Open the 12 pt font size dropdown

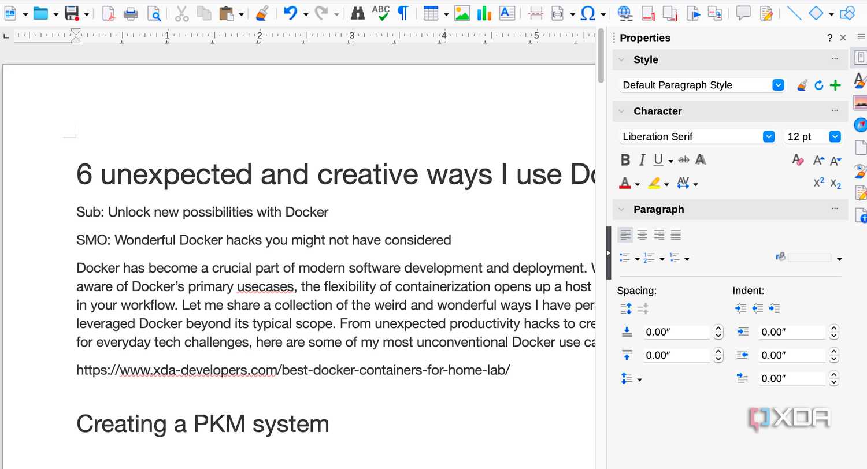tap(835, 137)
